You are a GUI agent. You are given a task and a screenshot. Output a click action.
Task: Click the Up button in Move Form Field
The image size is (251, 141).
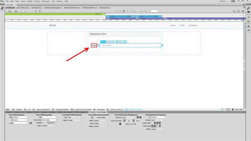(129, 121)
